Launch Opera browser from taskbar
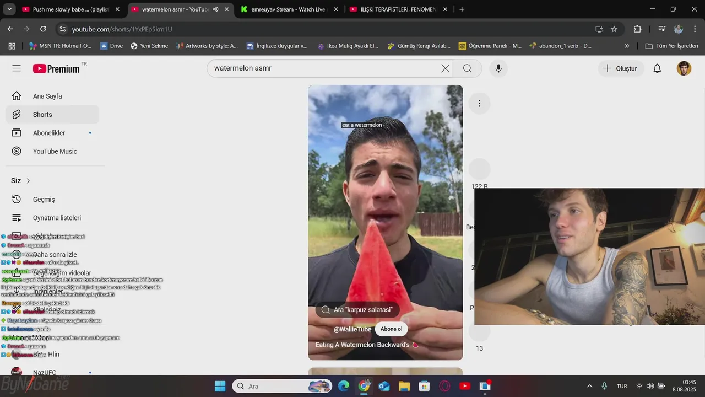 [x=444, y=386]
